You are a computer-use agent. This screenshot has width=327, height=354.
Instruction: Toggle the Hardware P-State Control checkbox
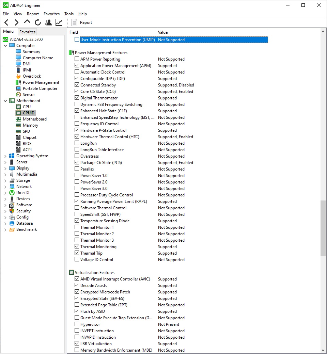click(77, 130)
